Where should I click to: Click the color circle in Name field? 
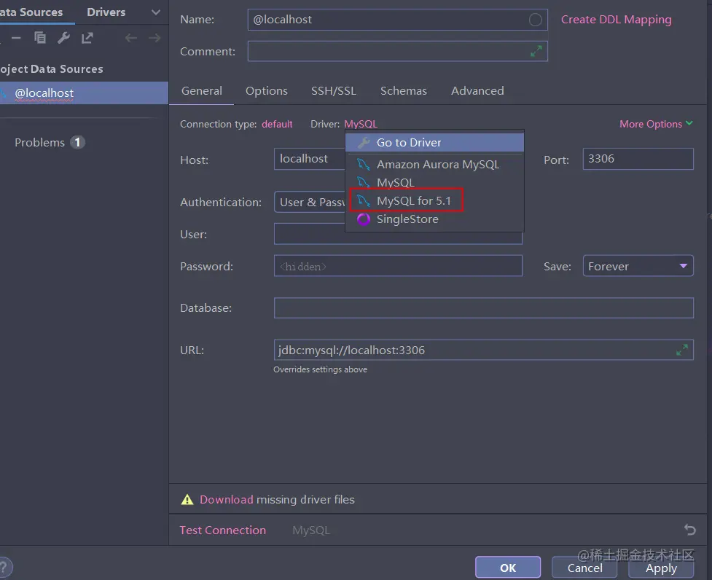(536, 20)
